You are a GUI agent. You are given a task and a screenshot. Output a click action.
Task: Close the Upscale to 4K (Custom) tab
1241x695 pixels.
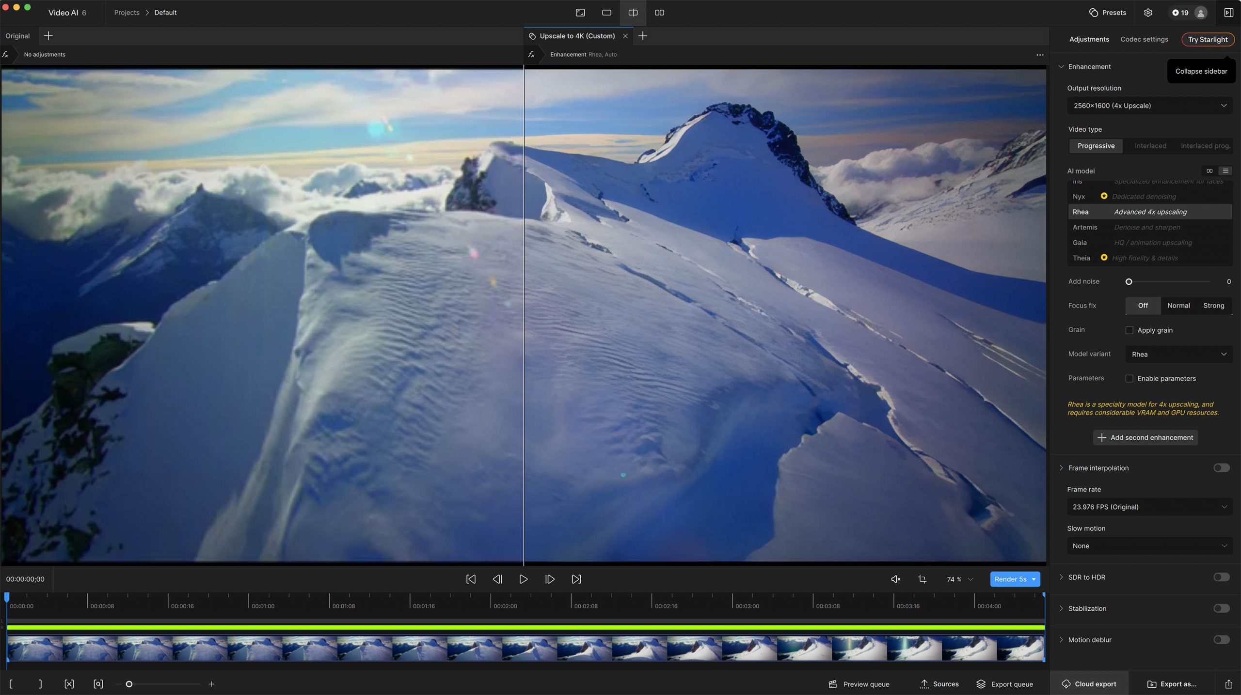[x=625, y=36]
